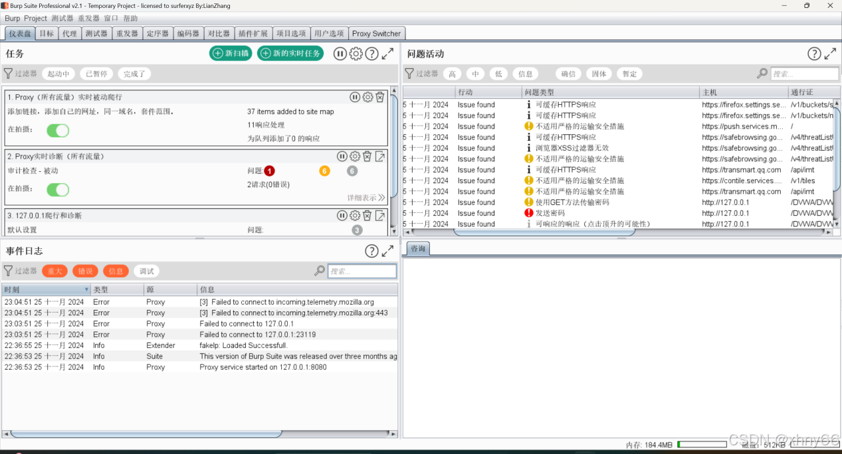Click the orange medium-severity count badge 6
Image resolution: width=842 pixels, height=454 pixels.
[324, 171]
